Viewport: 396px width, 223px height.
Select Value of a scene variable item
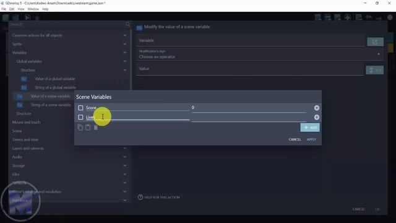pos(50,96)
